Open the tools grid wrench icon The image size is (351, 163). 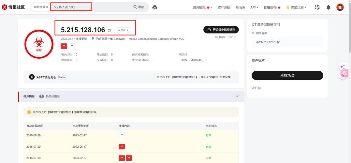[318, 7]
